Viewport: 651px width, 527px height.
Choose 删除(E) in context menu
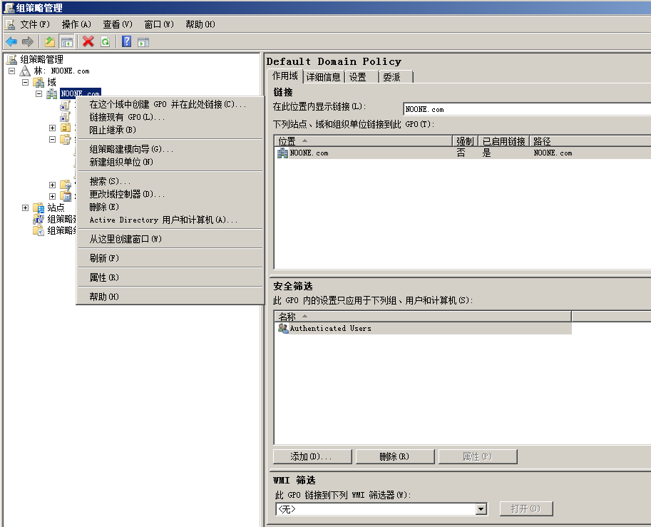(x=170, y=207)
